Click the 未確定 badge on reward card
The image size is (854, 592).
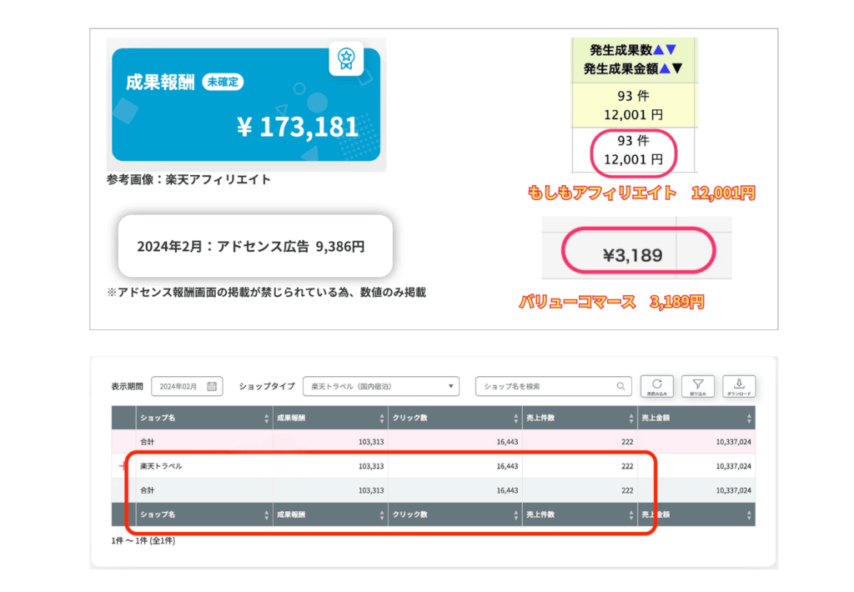click(223, 82)
